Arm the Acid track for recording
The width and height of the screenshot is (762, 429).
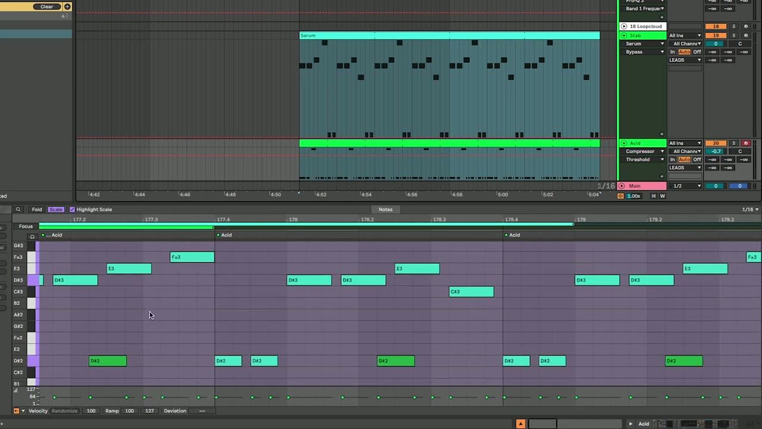point(745,143)
